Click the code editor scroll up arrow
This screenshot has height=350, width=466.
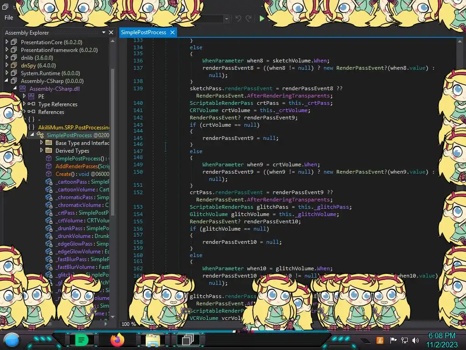[x=460, y=41]
